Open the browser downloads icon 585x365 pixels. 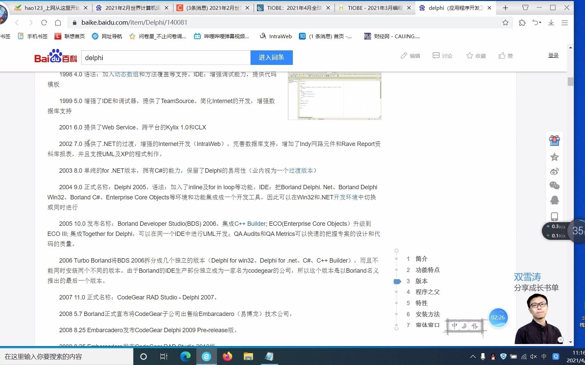coord(551,23)
